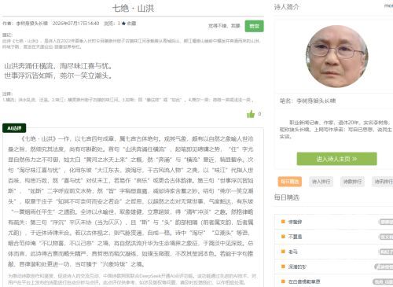Click the poem title 七绝 · 山洪
Viewport: 393px width, 287px height.
pyautogui.click(x=133, y=8)
